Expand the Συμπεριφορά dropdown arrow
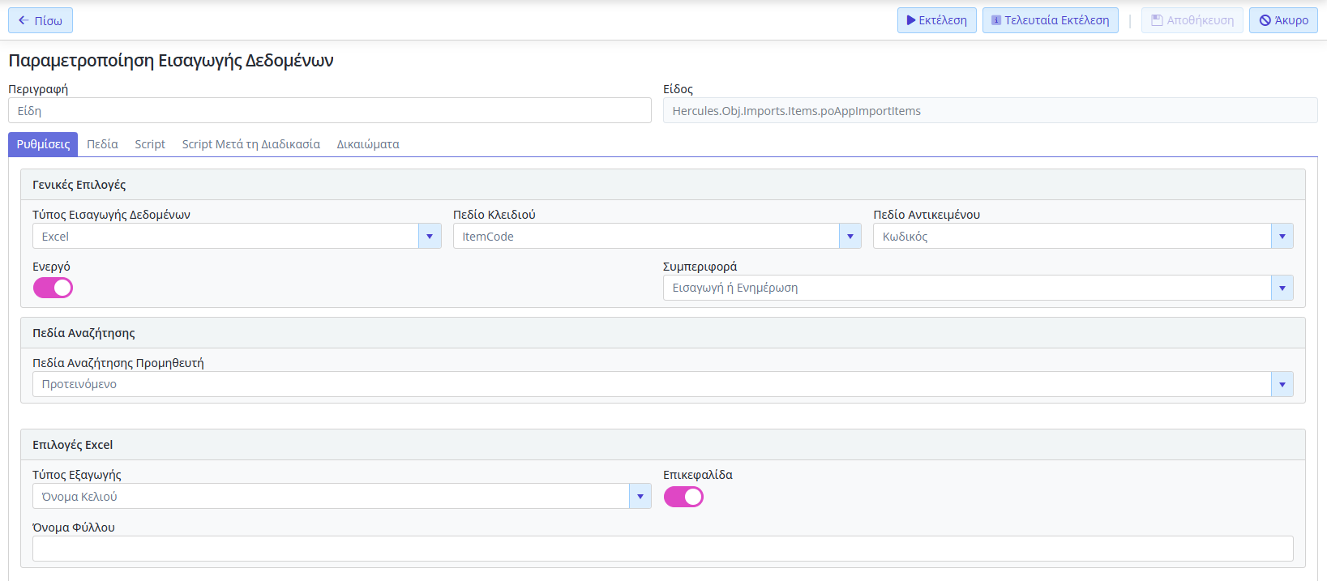1327x581 pixels. (x=1282, y=288)
